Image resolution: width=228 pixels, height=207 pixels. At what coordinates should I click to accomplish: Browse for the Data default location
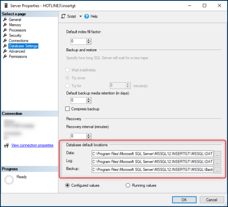(x=218, y=154)
